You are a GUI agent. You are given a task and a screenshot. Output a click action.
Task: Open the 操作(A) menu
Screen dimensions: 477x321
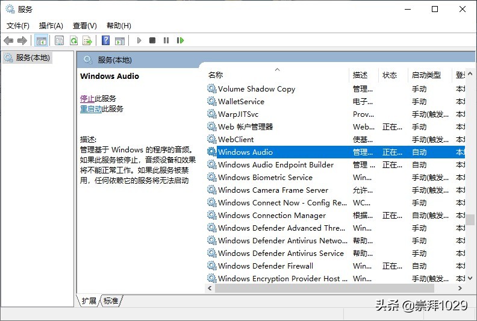point(51,25)
